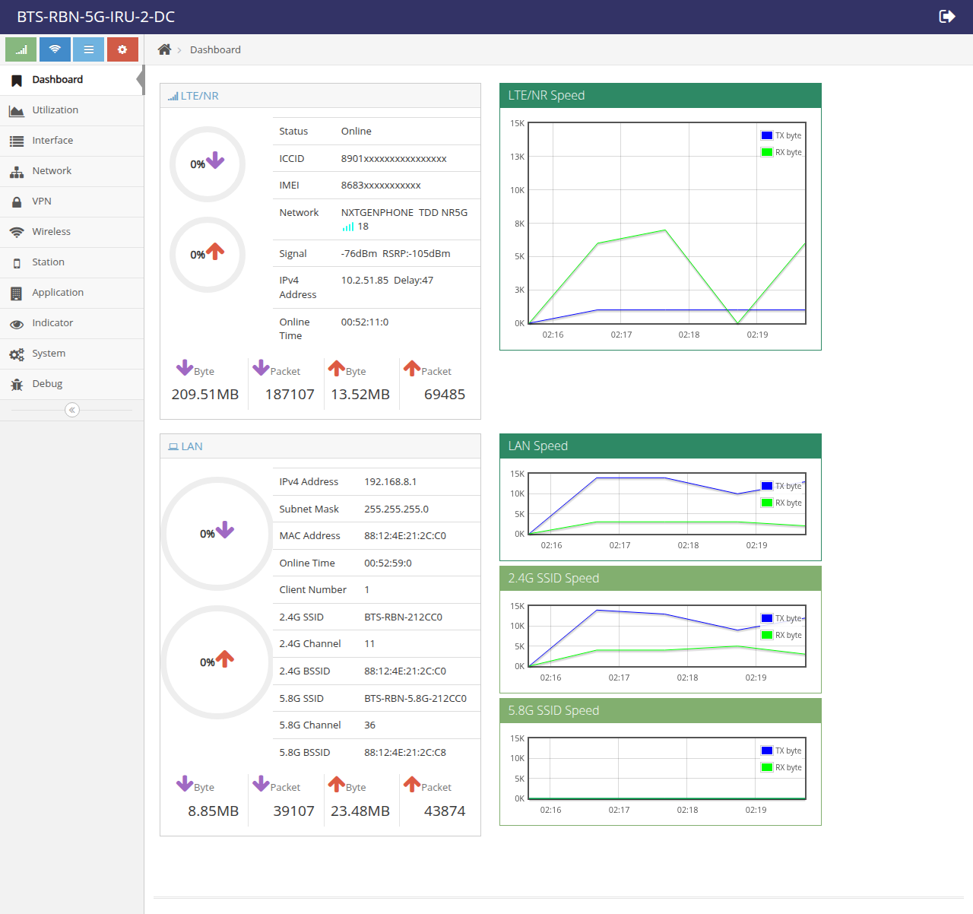Click the LTE/NR download total 209.51MB
This screenshot has width=973, height=914.
click(x=205, y=394)
